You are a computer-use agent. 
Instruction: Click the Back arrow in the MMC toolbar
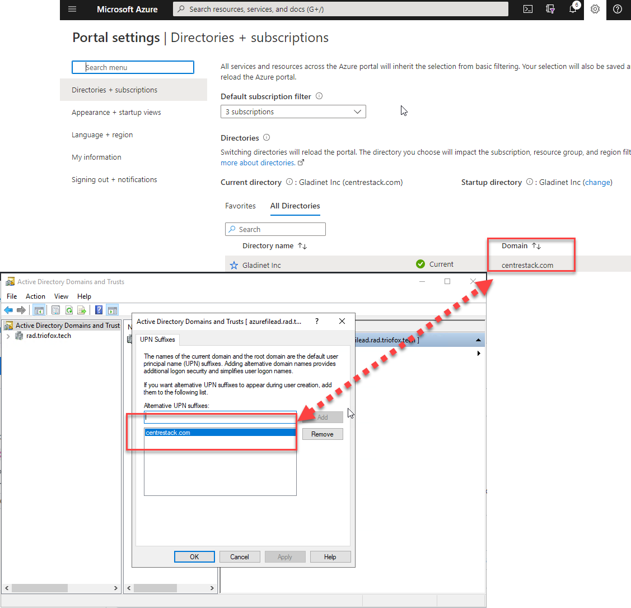click(8, 310)
